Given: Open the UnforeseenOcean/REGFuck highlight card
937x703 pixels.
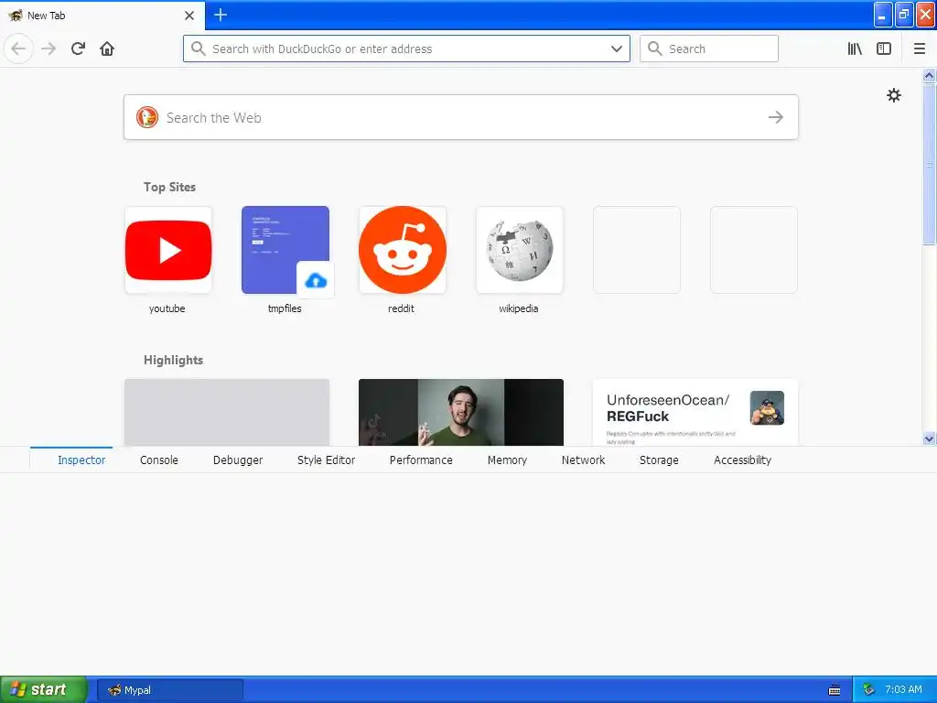Looking at the screenshot, I should [695, 412].
